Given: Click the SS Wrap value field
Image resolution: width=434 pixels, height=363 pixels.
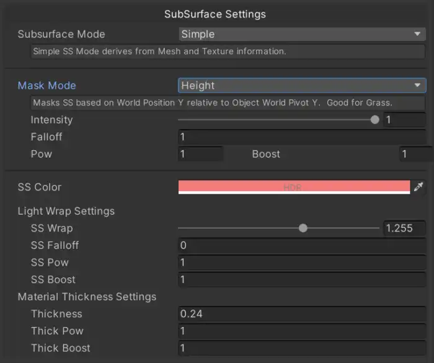Looking at the screenshot, I should pyautogui.click(x=404, y=228).
